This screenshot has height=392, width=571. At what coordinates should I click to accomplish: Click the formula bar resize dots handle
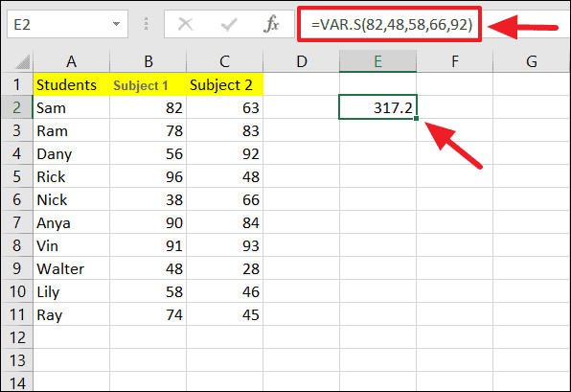pyautogui.click(x=146, y=24)
